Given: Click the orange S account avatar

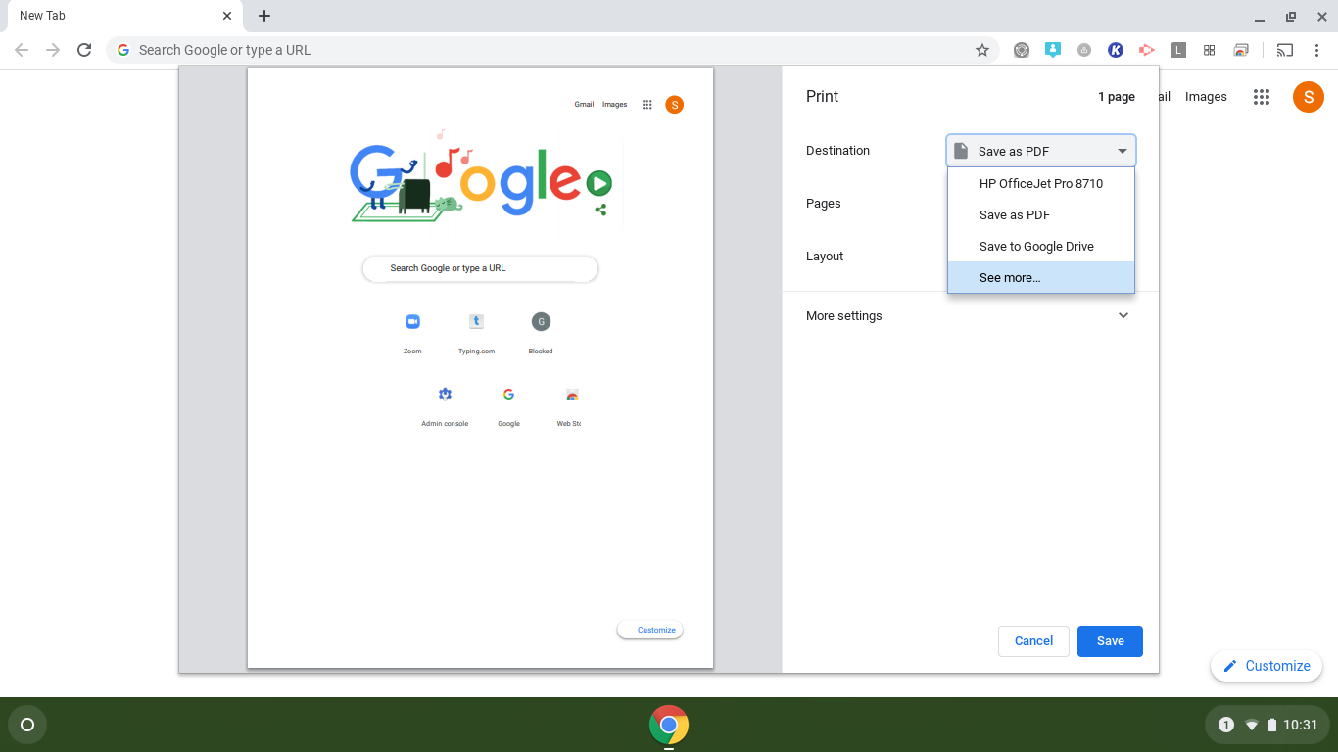Looking at the screenshot, I should tap(1309, 97).
